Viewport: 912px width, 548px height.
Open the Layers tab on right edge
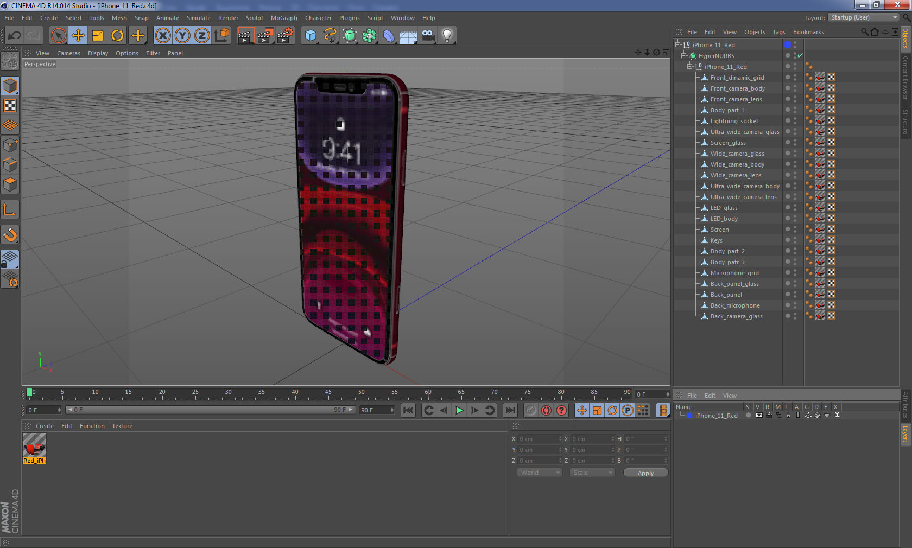[905, 434]
